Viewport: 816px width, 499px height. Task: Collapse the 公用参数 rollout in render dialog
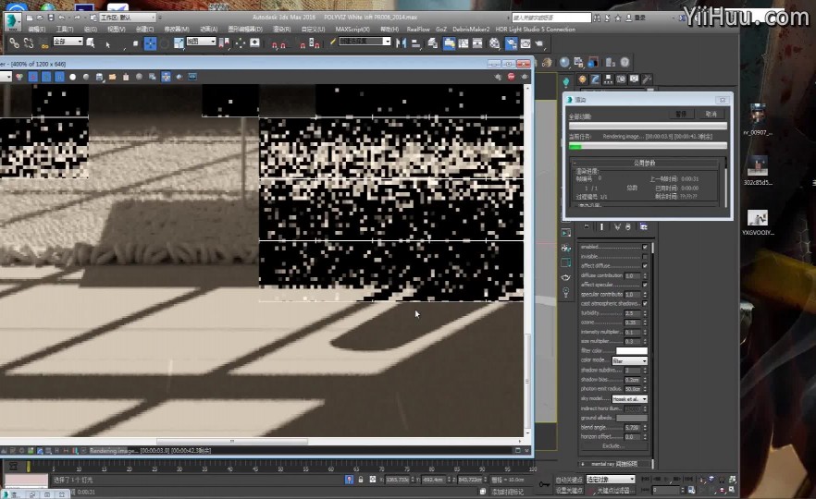(x=644, y=164)
